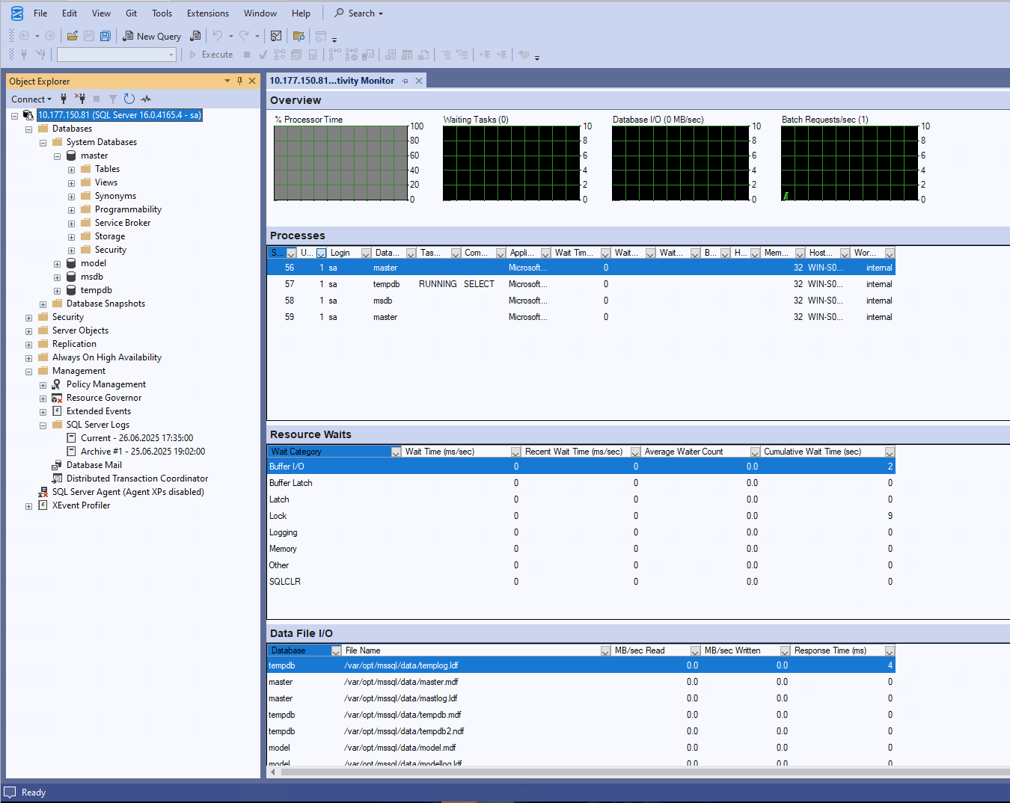
Task: Click the New Query button
Action: point(152,36)
